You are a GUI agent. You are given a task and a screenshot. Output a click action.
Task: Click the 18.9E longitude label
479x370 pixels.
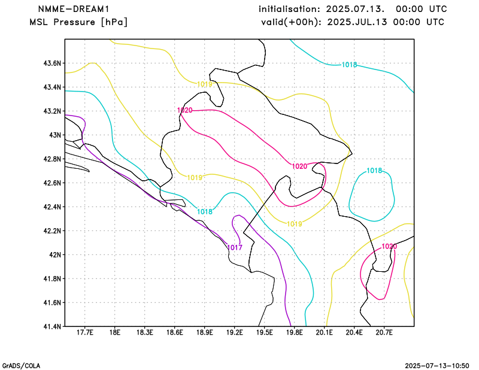[x=204, y=332]
